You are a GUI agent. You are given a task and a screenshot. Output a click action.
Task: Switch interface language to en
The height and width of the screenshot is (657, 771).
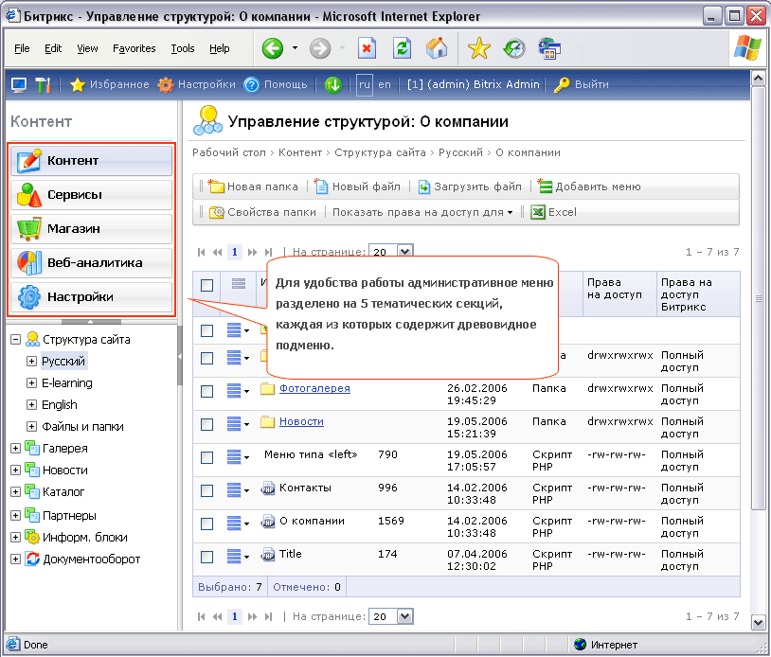click(x=385, y=84)
